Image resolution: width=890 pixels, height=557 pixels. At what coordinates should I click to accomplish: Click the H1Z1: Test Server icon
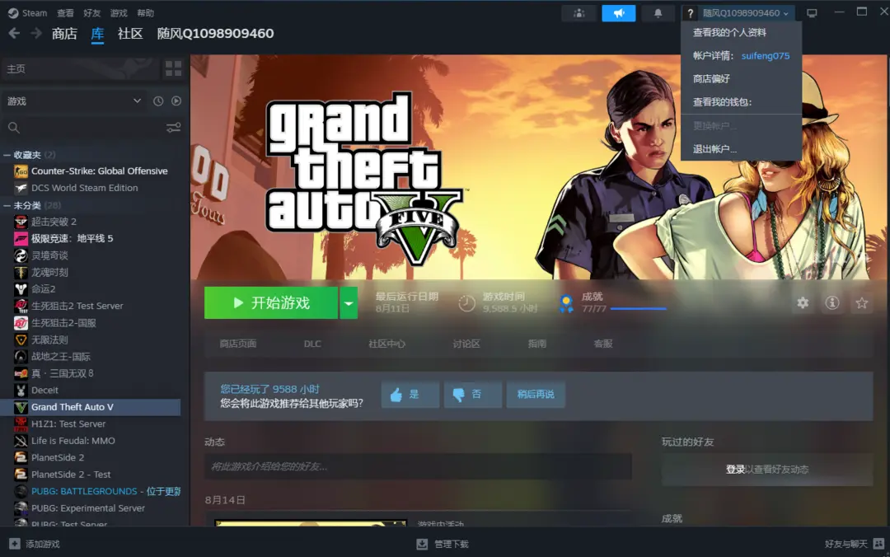click(x=21, y=424)
